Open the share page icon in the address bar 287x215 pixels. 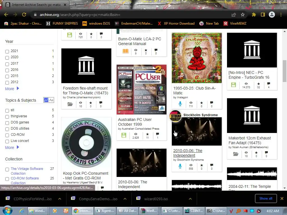point(234,15)
